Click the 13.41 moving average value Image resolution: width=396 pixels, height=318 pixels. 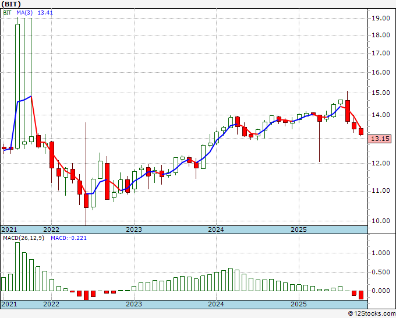click(45, 12)
